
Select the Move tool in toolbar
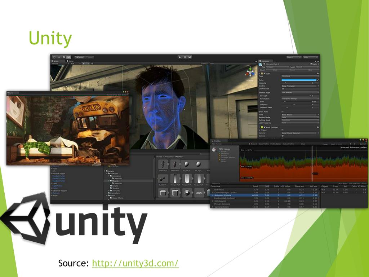pyautogui.click(x=59, y=57)
